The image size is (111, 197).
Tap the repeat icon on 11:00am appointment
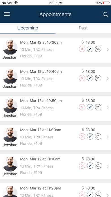coord(98,136)
